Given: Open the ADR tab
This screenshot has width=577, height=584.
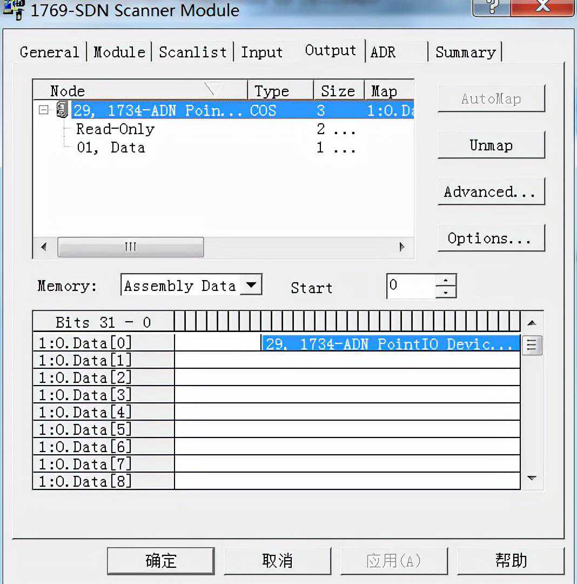Looking at the screenshot, I should click(x=383, y=52).
